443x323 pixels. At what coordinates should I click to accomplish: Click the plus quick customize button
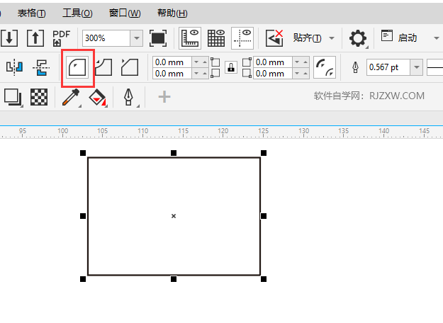coord(164,97)
